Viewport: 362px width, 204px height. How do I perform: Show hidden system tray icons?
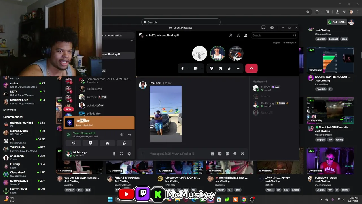[x=320, y=199]
